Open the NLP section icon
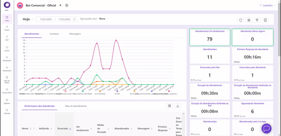 pos(7,38)
